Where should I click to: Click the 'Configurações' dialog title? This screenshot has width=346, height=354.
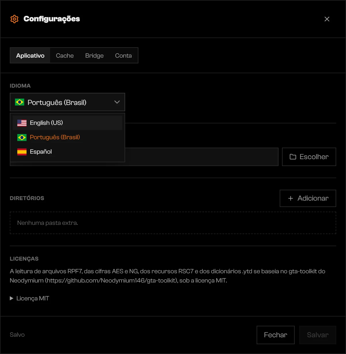(52, 19)
